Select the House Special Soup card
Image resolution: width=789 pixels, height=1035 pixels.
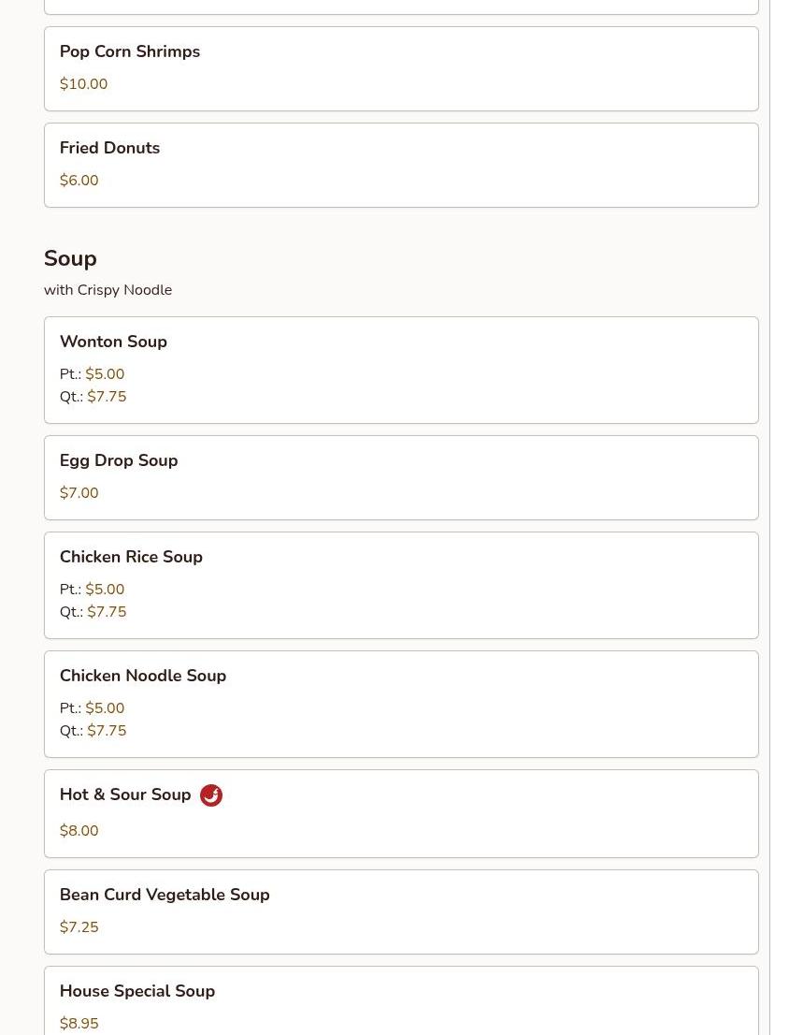401,1000
